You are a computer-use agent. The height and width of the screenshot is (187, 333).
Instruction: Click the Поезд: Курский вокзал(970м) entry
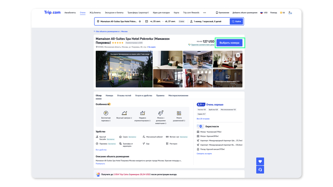pos(211,149)
